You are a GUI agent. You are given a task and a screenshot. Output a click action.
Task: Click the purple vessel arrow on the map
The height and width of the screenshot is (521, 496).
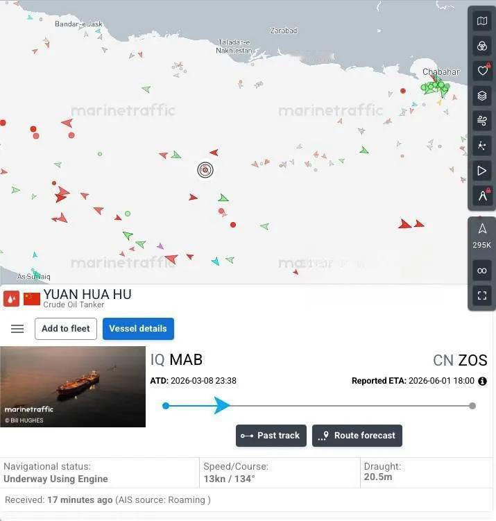coord(160,246)
